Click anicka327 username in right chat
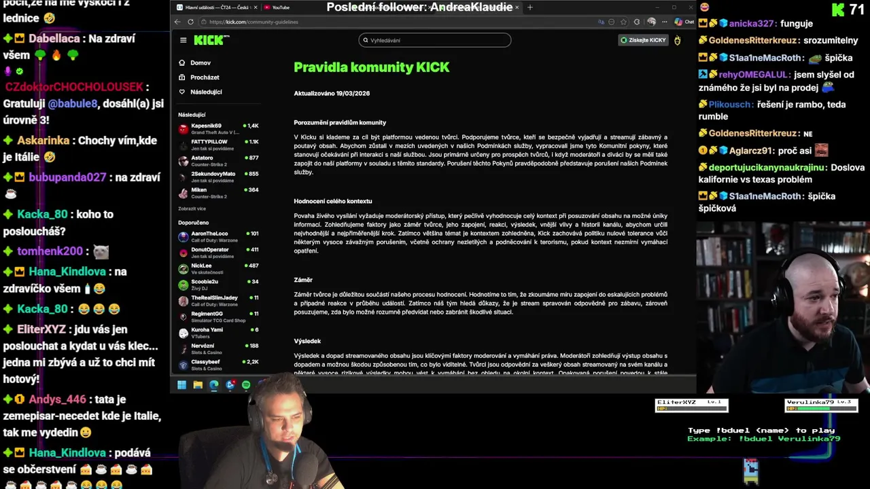 point(752,24)
